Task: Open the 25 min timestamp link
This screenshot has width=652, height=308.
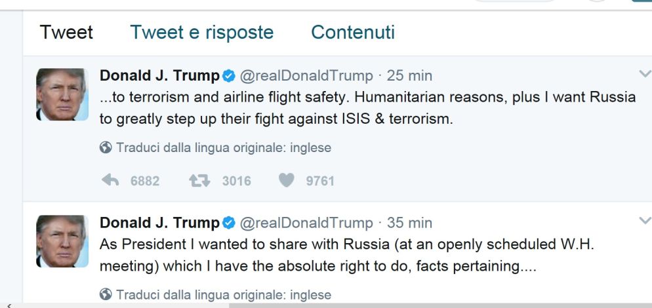Action: point(409,76)
